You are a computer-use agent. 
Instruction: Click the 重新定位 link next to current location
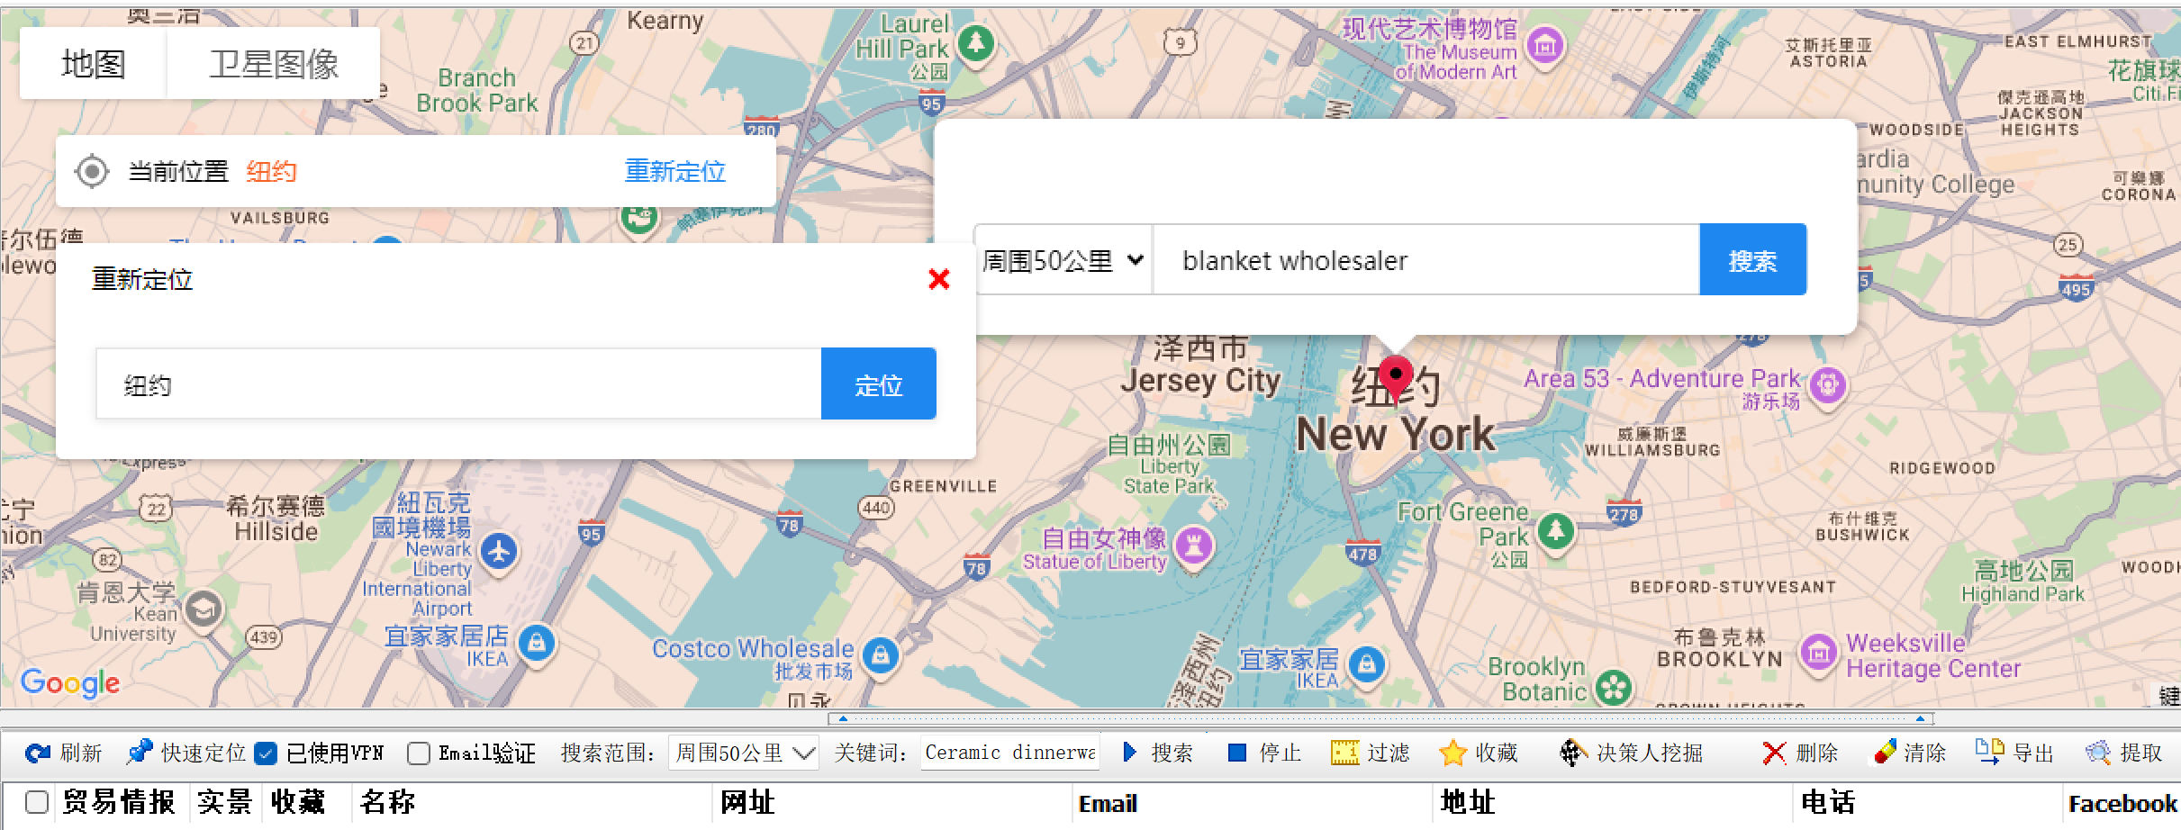674,171
